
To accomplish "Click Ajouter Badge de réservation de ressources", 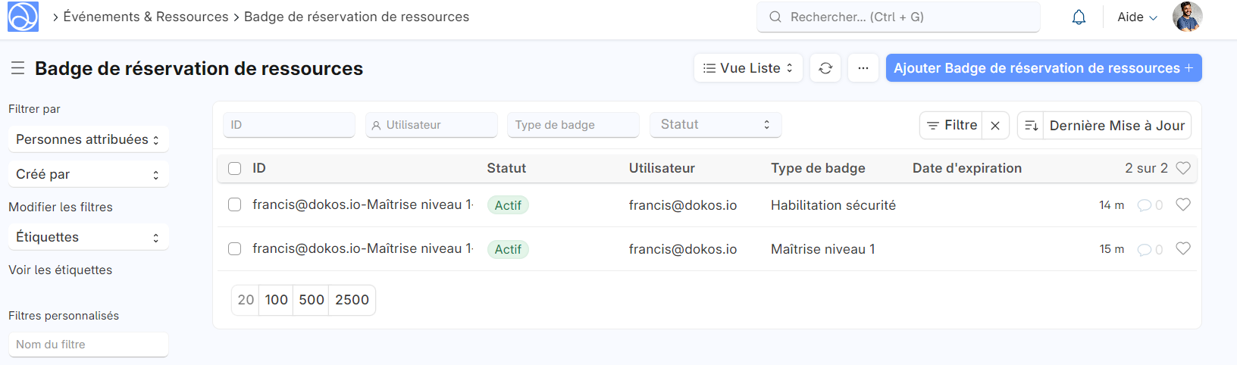I will pyautogui.click(x=1044, y=68).
